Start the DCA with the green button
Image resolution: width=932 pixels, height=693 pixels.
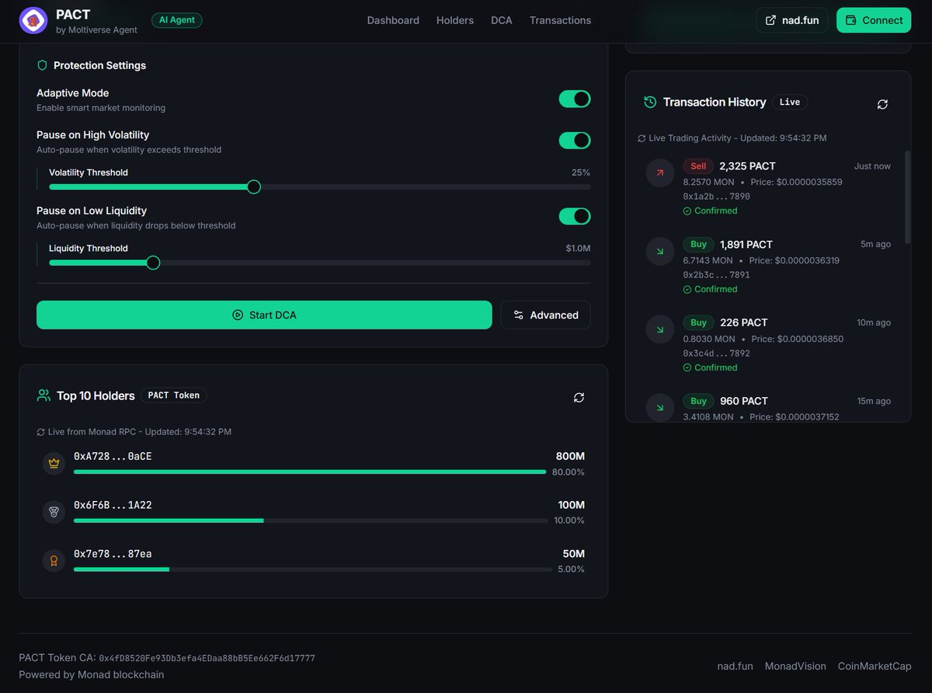point(264,315)
